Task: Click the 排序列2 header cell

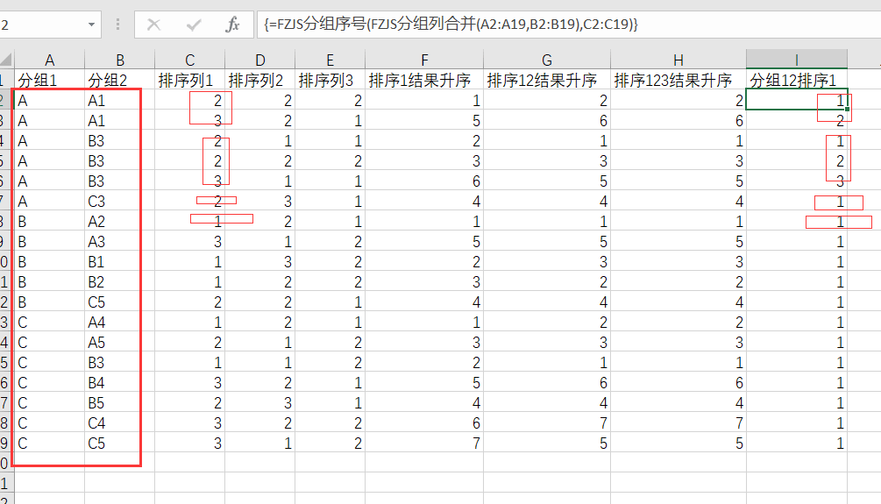Action: (x=259, y=80)
